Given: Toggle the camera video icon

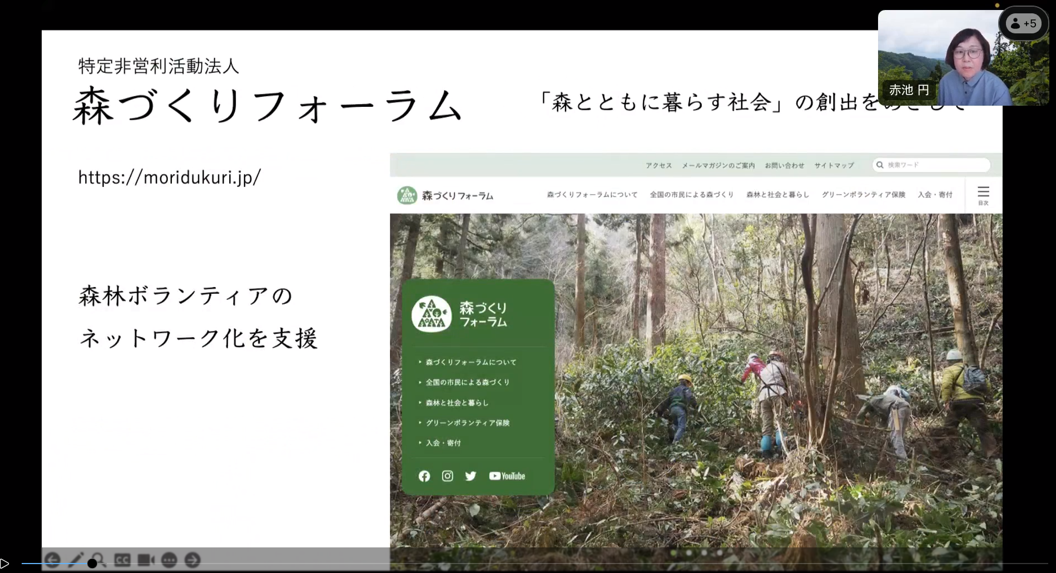Looking at the screenshot, I should tap(146, 560).
